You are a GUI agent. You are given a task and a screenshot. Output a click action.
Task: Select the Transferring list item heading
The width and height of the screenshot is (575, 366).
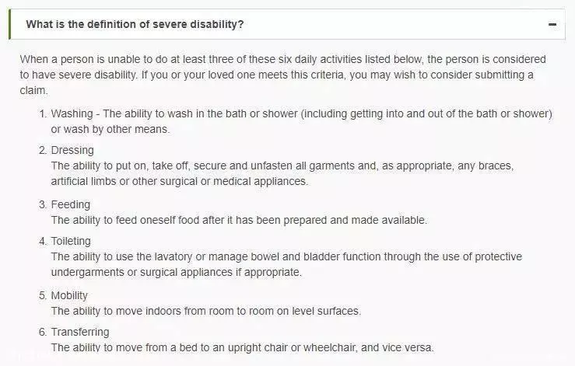point(80,332)
